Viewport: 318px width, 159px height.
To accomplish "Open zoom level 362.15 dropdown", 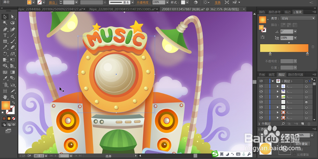I will tap(46, 156).
